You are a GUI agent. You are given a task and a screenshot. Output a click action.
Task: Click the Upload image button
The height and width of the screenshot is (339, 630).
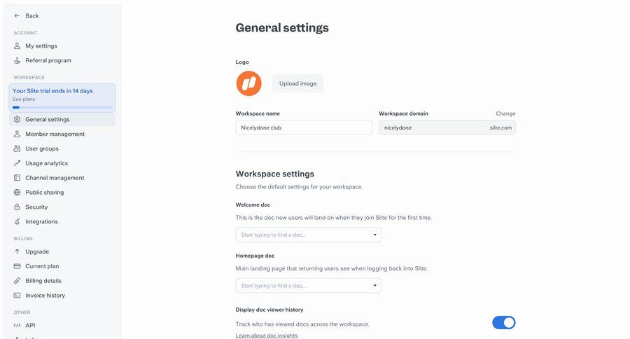point(297,83)
